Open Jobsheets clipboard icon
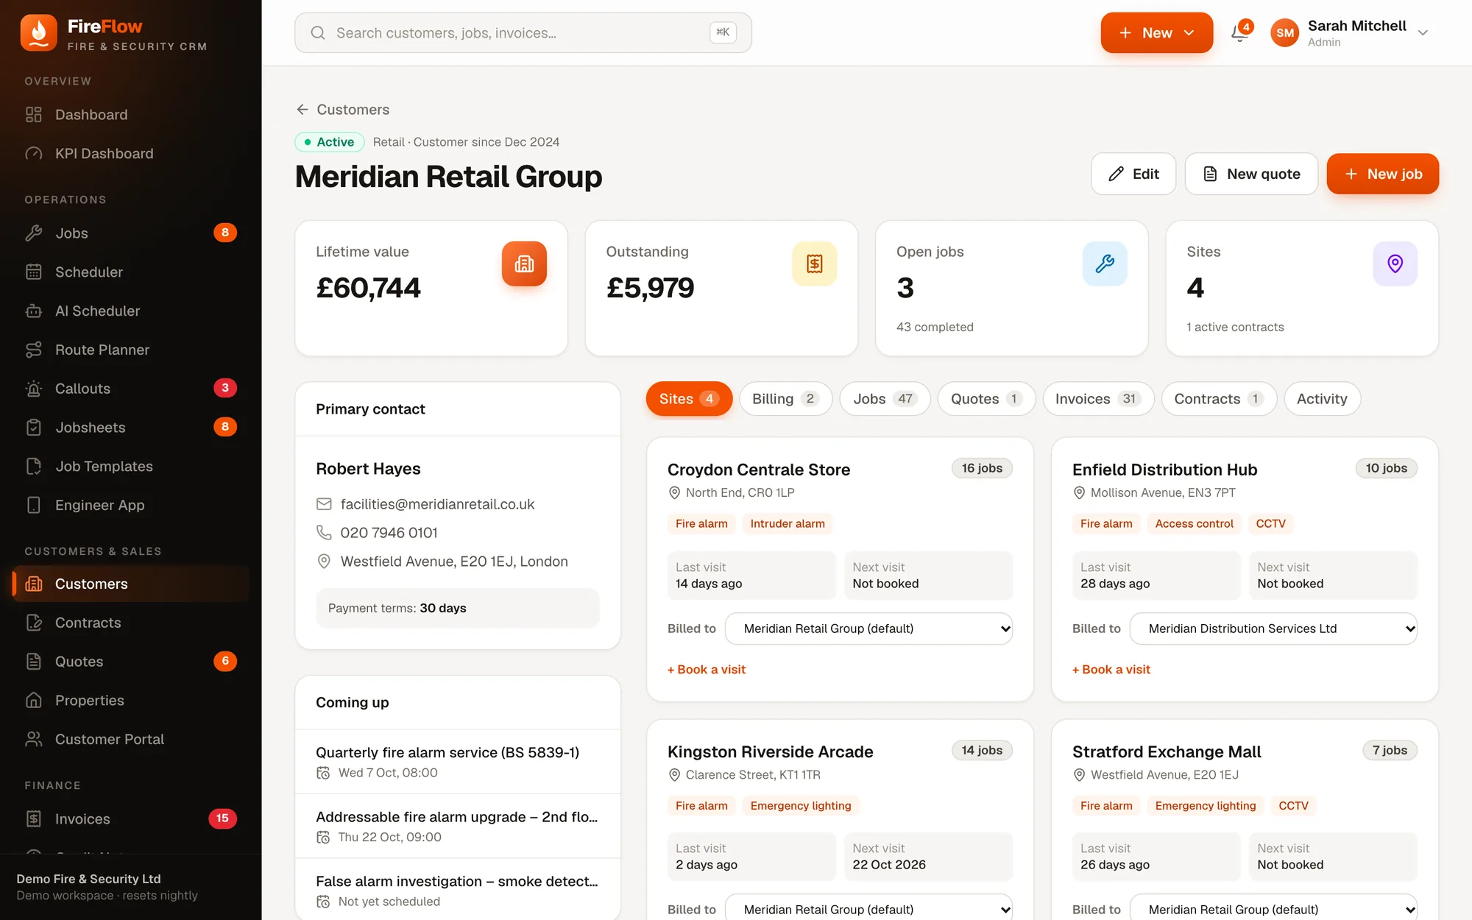Screen dimensions: 1472x920 tap(34, 428)
